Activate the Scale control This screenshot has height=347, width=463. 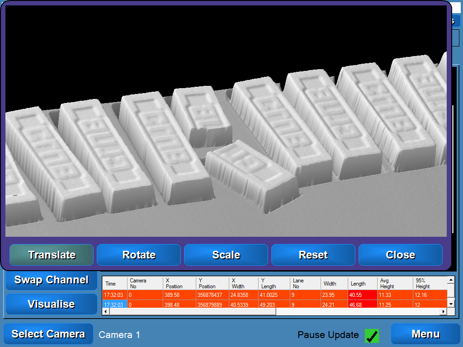(x=226, y=255)
